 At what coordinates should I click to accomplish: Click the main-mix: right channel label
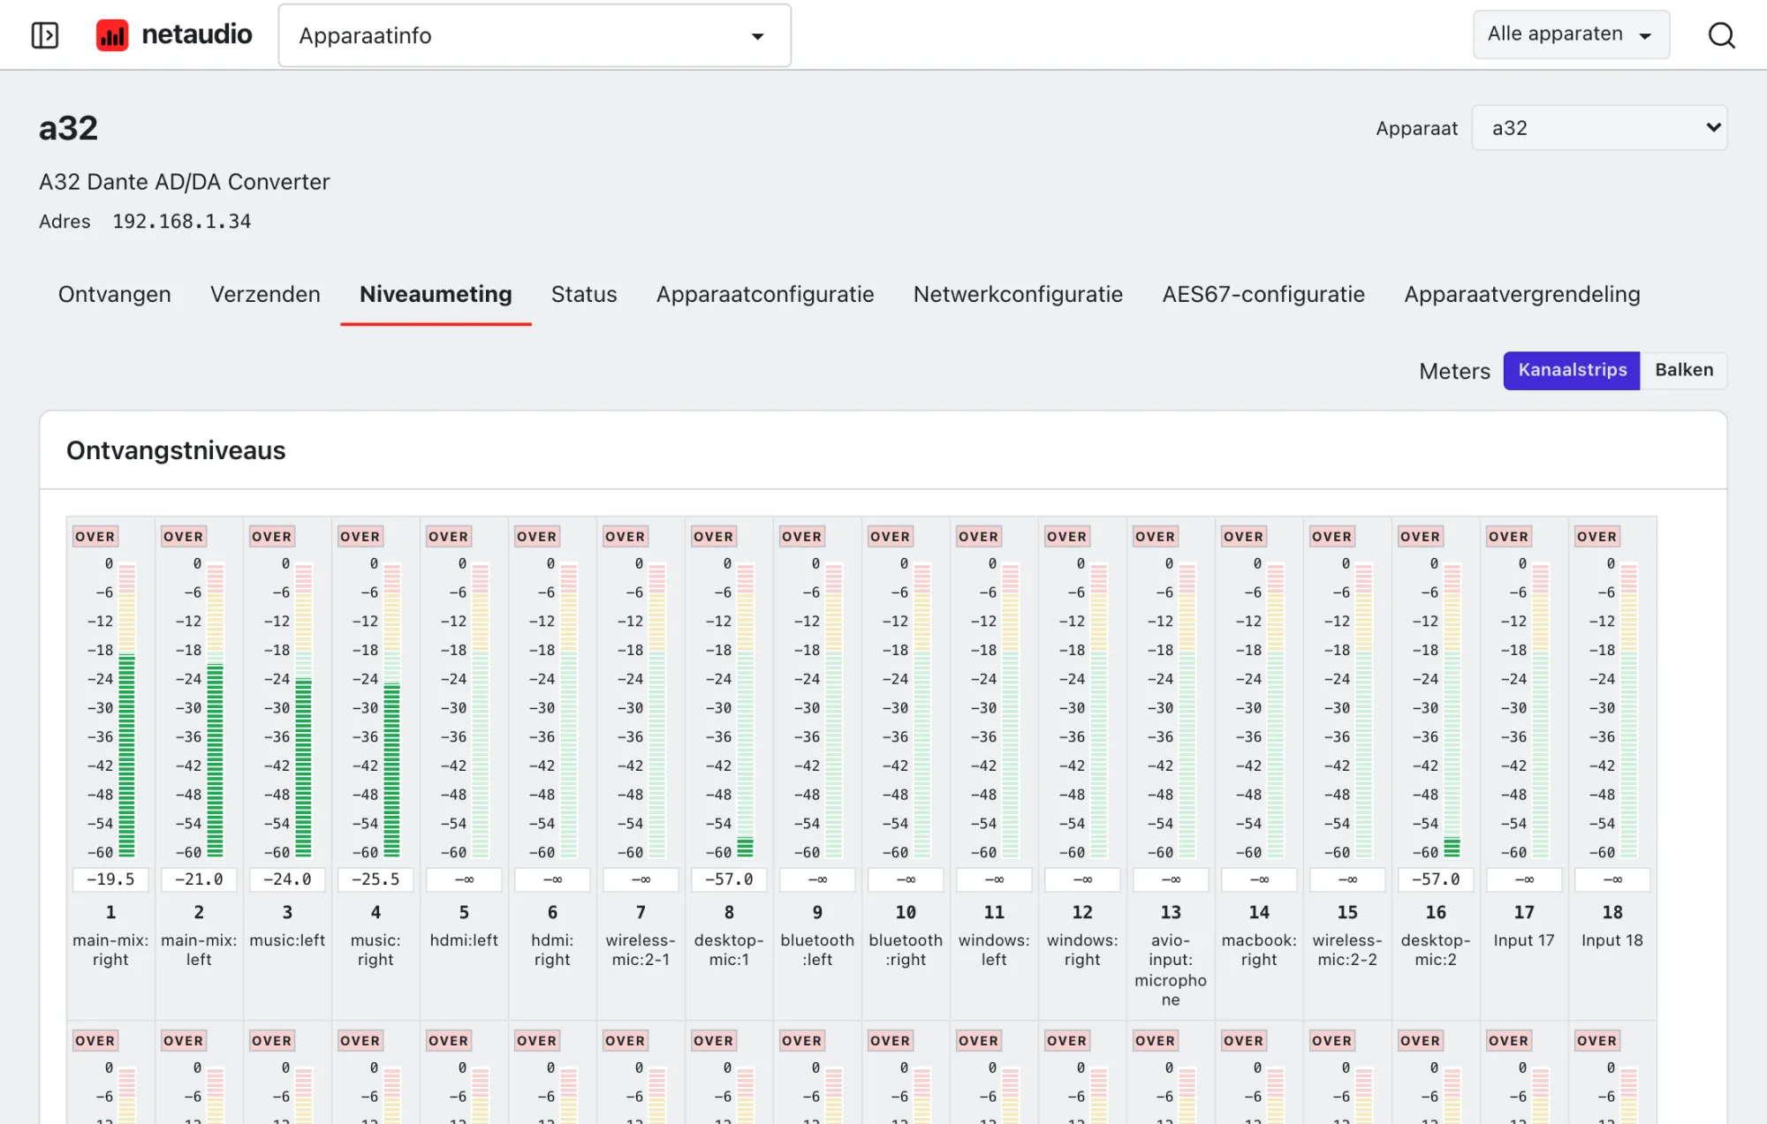pyautogui.click(x=110, y=950)
